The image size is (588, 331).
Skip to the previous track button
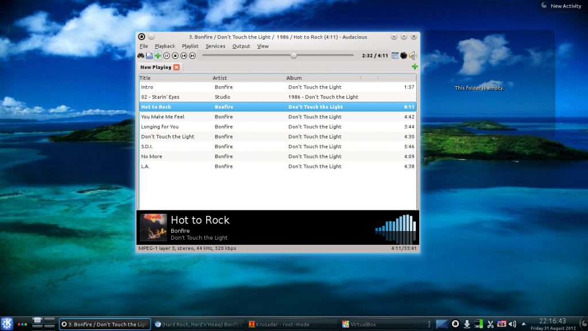(184, 56)
